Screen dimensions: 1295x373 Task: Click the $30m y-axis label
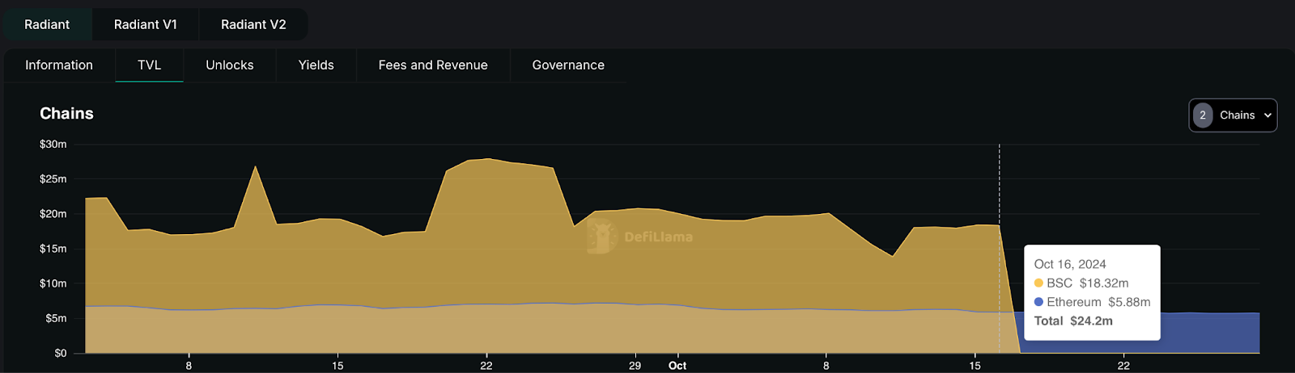53,145
